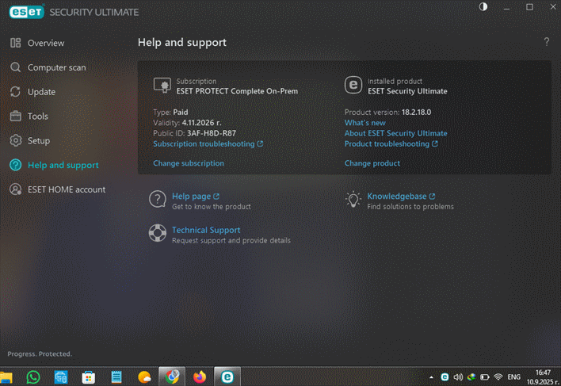Click the subscription Type Paid text

pos(170,112)
